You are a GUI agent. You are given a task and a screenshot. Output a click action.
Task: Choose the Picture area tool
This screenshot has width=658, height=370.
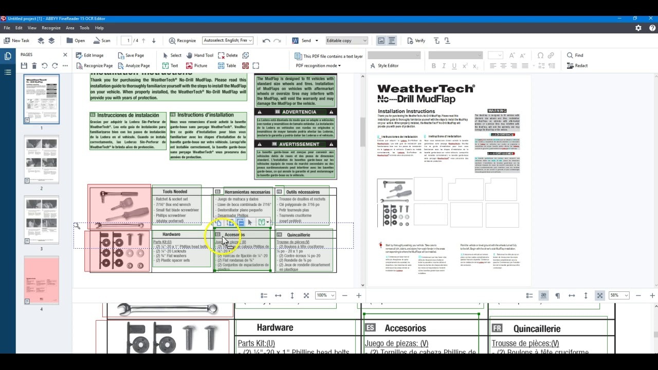click(x=196, y=66)
